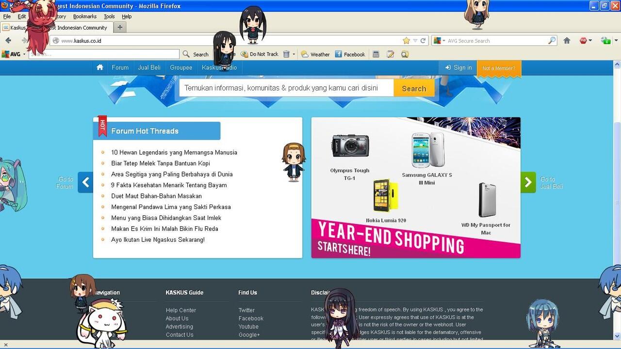
Task: Open the Help menu
Action: click(127, 16)
